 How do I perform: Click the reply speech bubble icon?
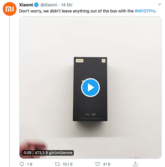pyautogui.click(x=22, y=164)
